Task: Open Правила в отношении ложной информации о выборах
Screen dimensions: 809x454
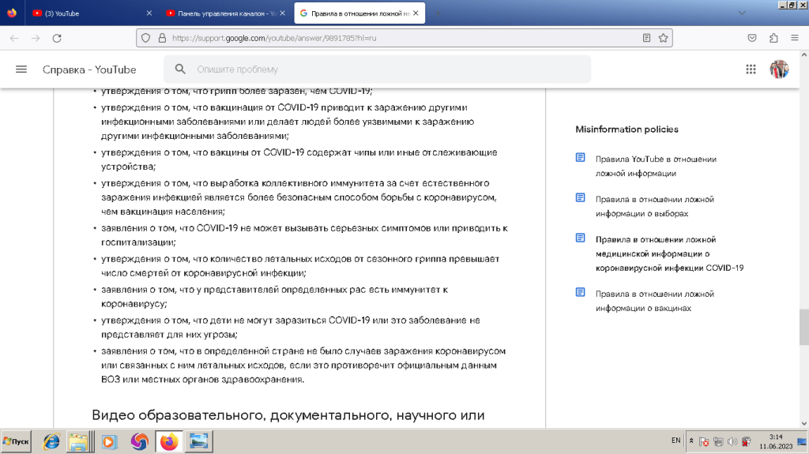Action: click(654, 206)
